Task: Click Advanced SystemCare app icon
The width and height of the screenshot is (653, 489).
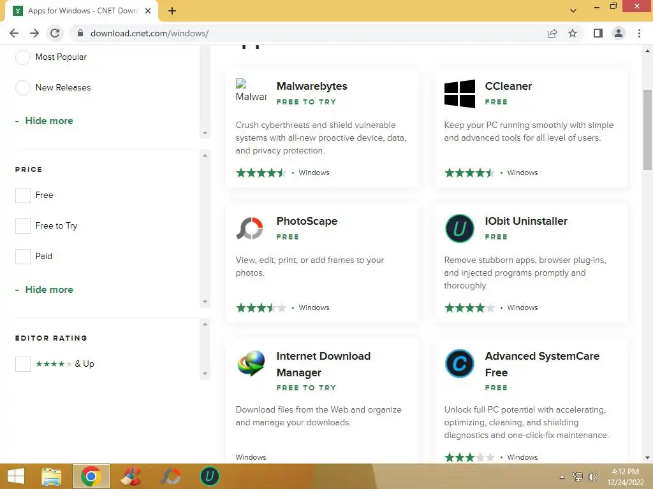Action: pyautogui.click(x=459, y=364)
